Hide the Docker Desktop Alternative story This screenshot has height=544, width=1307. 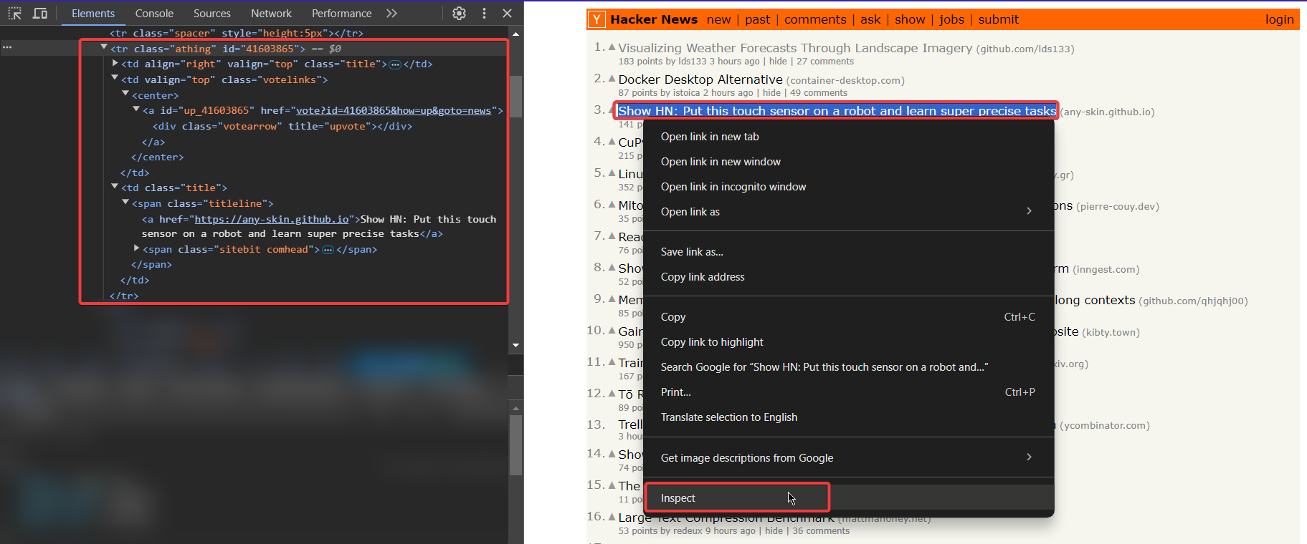point(771,93)
